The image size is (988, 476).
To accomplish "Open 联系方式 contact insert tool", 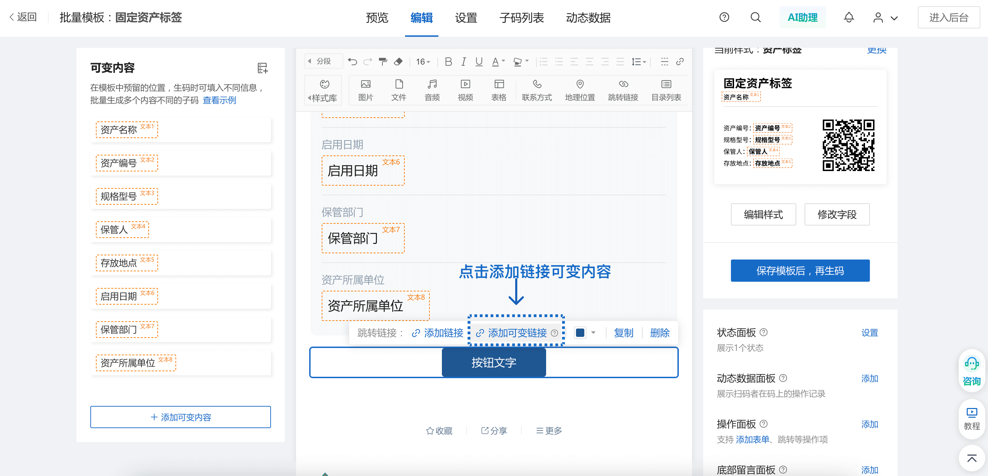I will pos(537,89).
